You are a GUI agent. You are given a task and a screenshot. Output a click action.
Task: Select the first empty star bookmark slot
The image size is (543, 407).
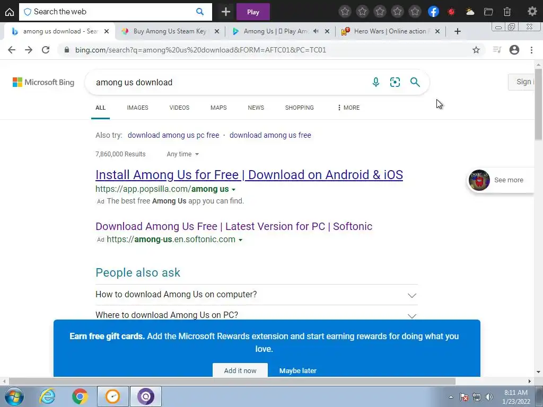(x=345, y=12)
